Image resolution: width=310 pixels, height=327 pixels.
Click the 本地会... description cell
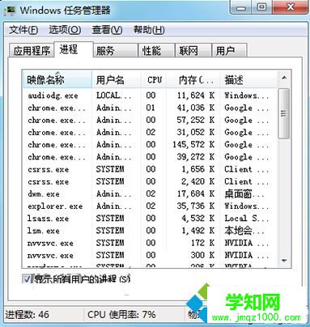[244, 231]
